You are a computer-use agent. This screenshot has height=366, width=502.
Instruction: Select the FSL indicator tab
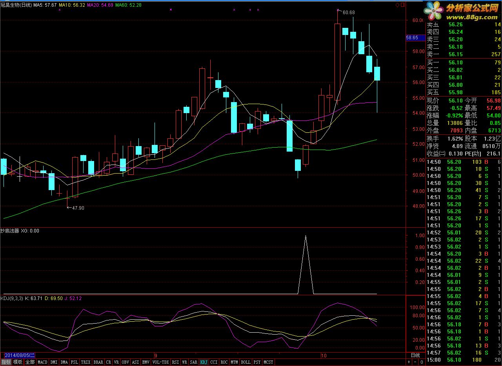[75, 362]
